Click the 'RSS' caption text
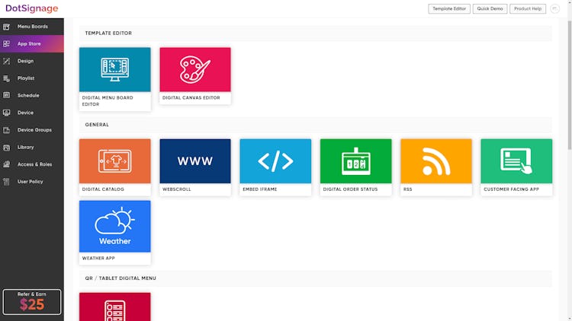 click(407, 189)
